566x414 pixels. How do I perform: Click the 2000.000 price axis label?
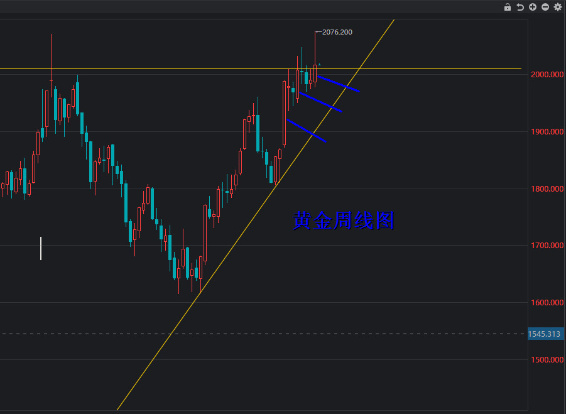(x=547, y=74)
